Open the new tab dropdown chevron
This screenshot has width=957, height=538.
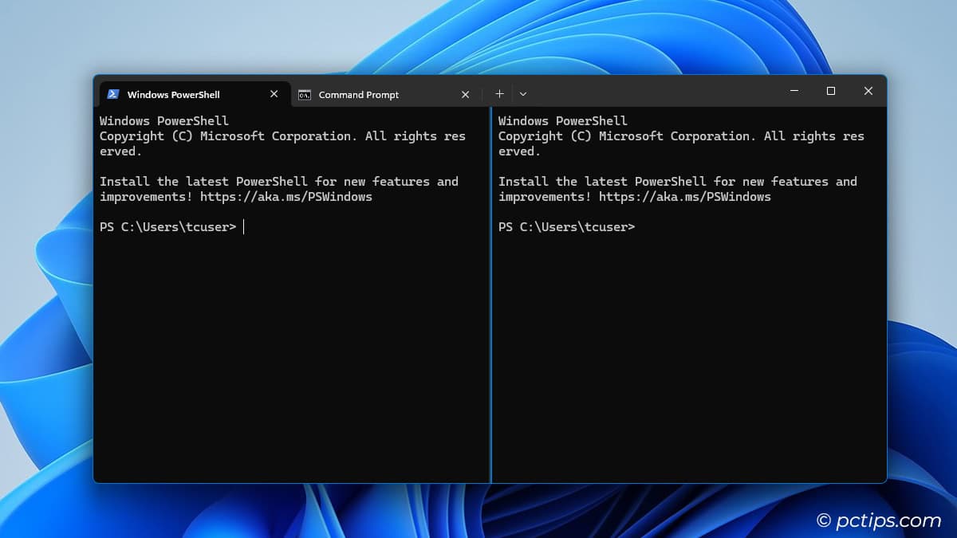click(x=523, y=93)
